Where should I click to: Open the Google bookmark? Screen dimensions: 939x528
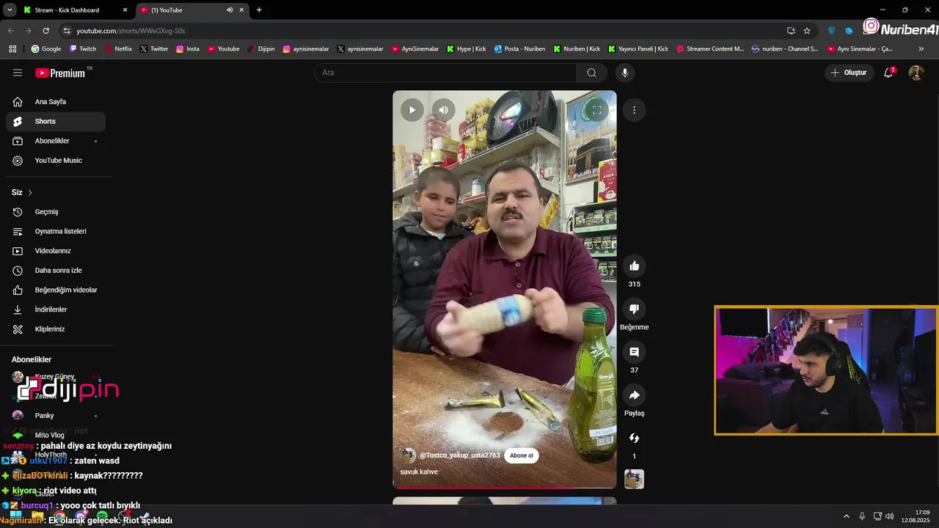coord(45,49)
